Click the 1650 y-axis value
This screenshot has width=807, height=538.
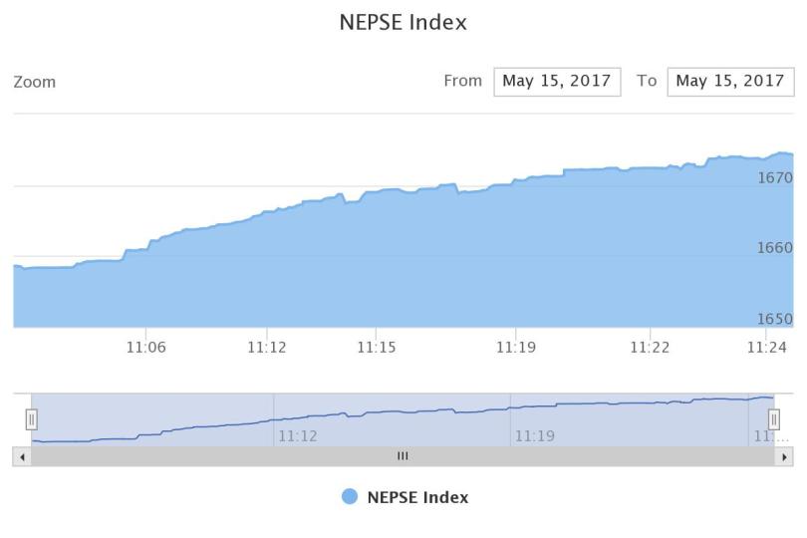coord(775,320)
